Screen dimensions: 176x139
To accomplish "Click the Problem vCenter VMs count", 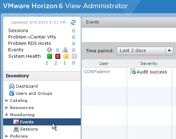I will [x=74, y=37].
